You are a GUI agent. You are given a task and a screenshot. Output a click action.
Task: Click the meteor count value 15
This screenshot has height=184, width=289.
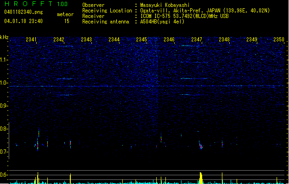point(67,21)
